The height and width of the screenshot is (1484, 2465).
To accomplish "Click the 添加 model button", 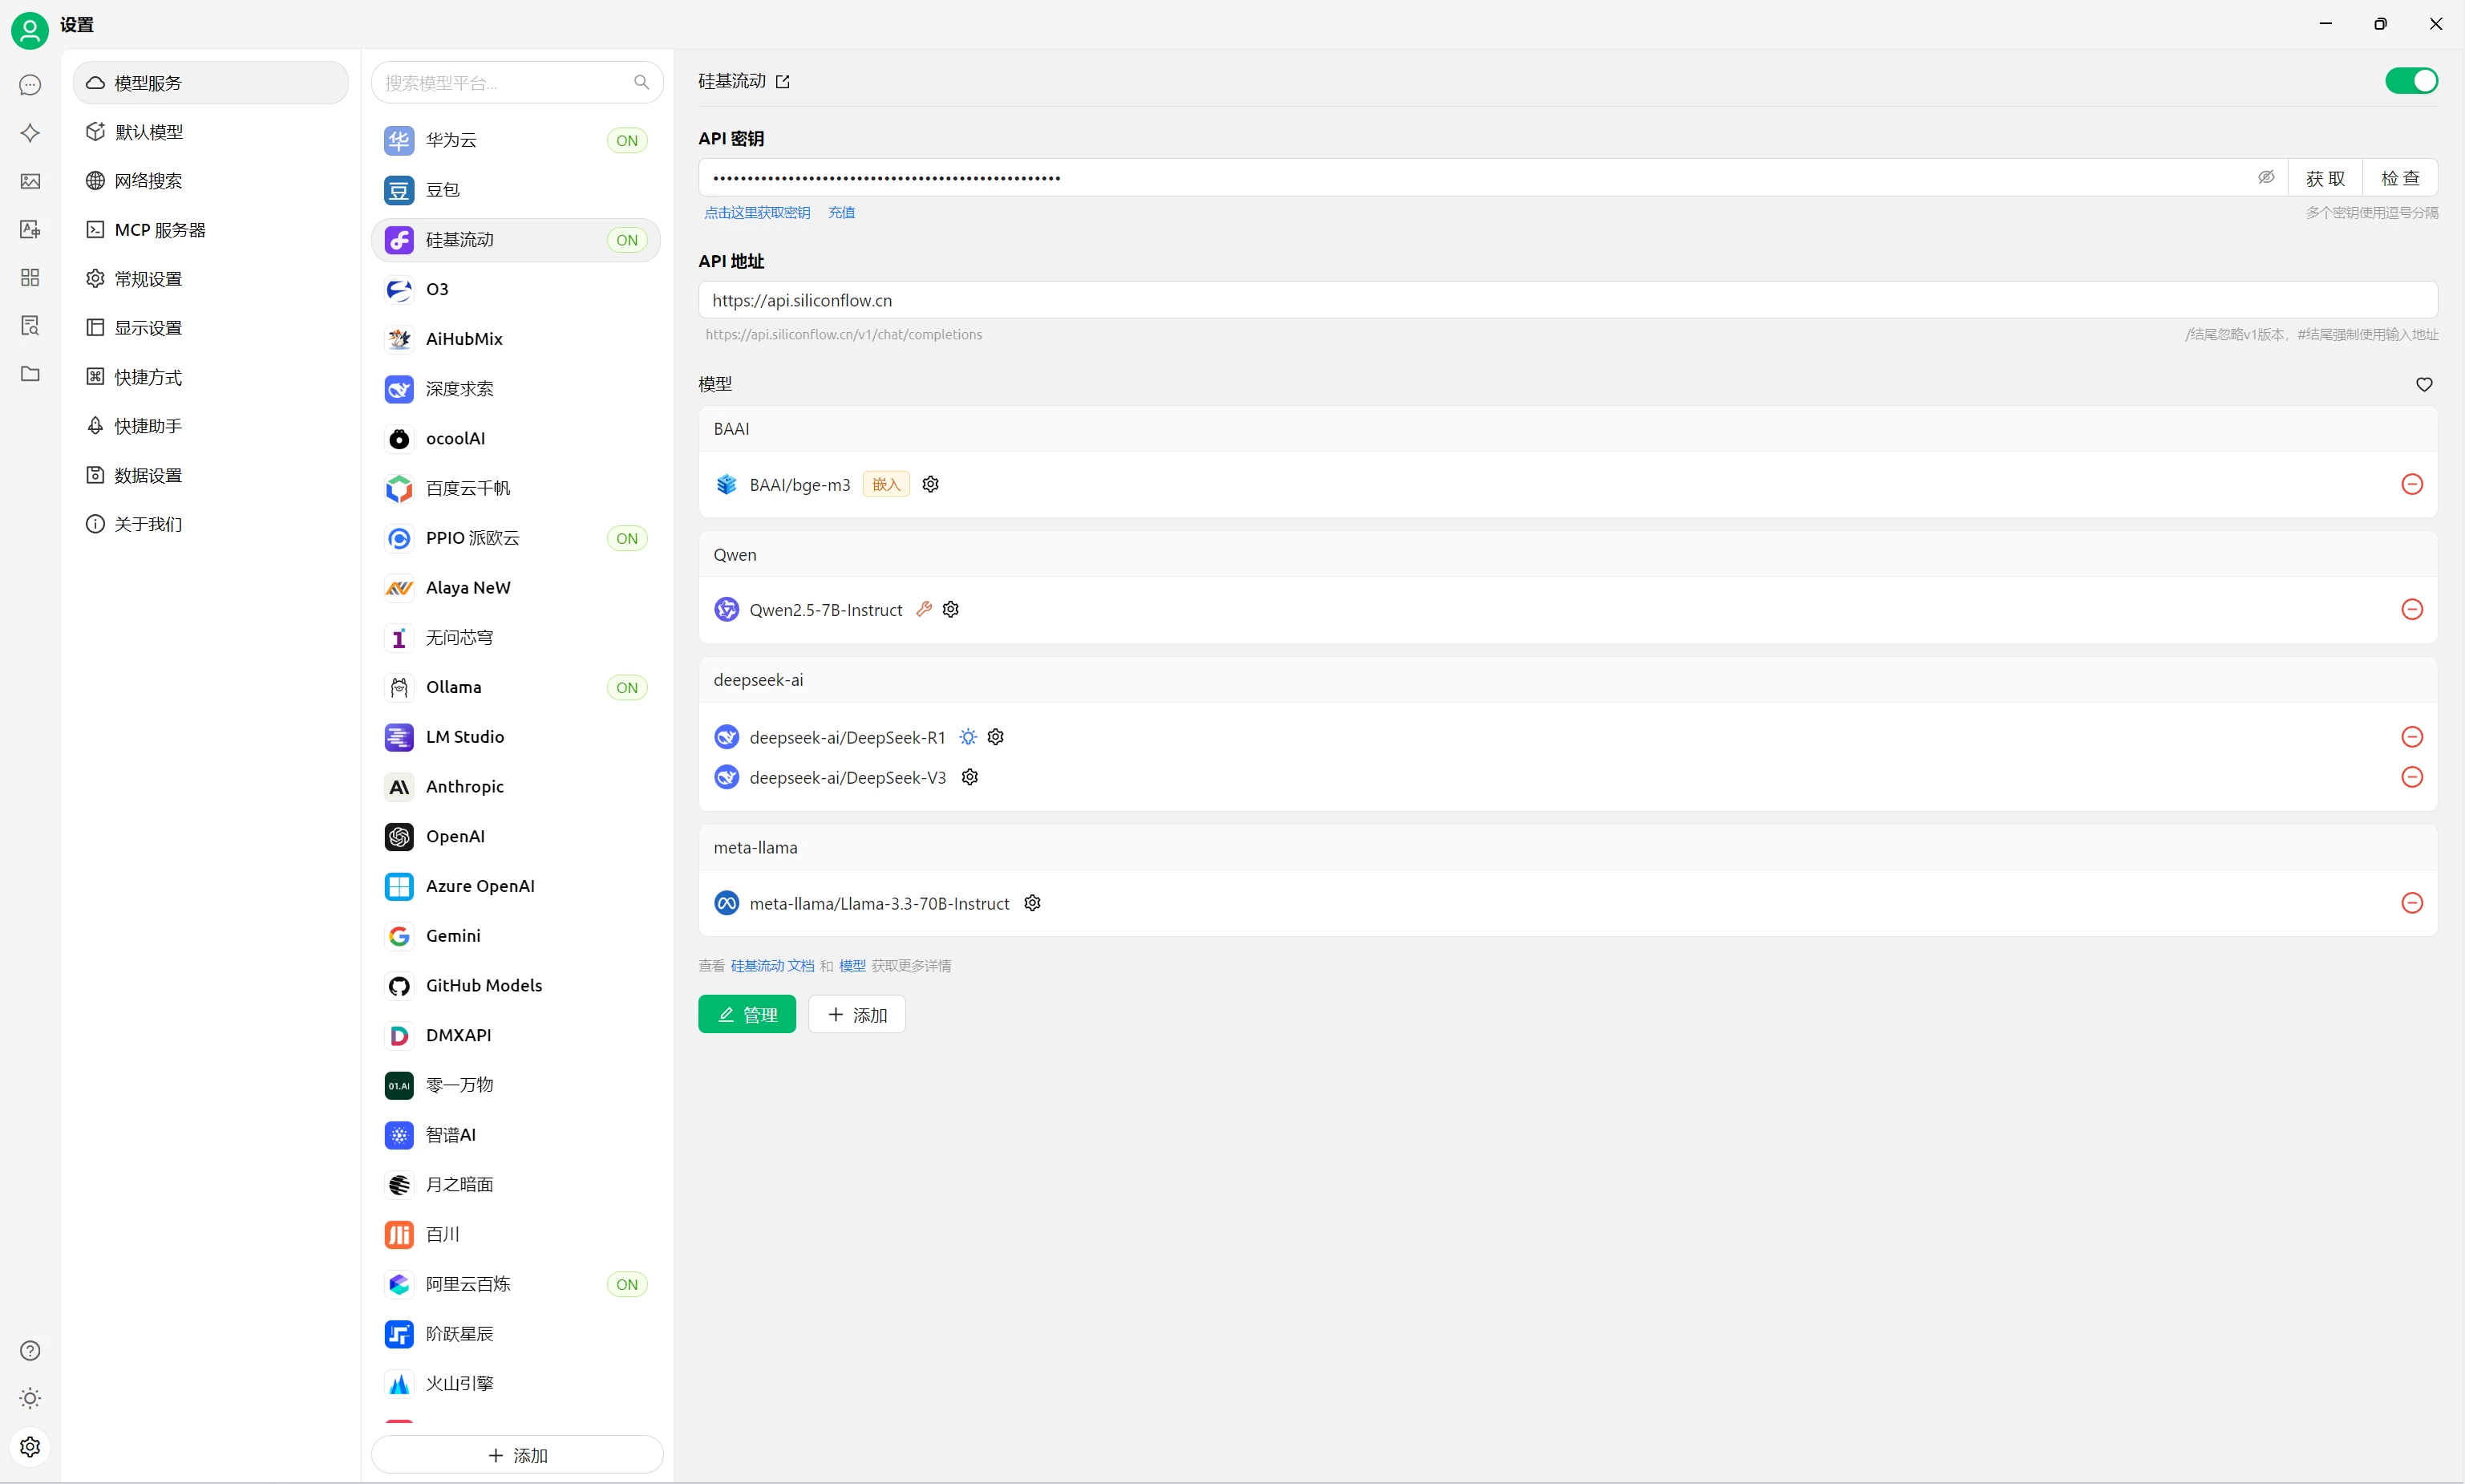I will tap(856, 1014).
